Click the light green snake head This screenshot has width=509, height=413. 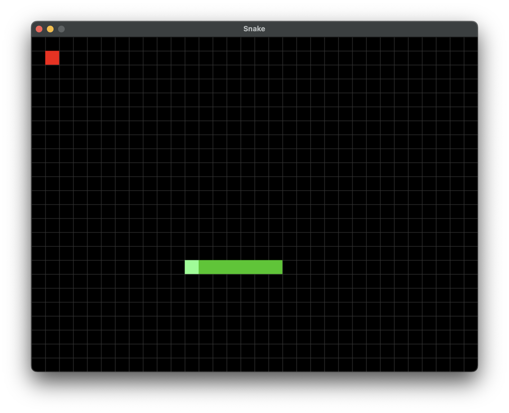click(x=192, y=267)
